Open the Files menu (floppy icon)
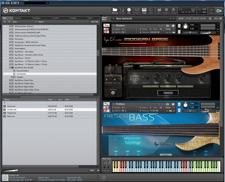 (159, 11)
